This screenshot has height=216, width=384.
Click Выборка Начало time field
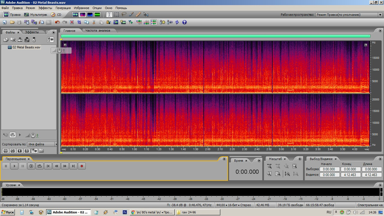pyautogui.click(x=329, y=169)
